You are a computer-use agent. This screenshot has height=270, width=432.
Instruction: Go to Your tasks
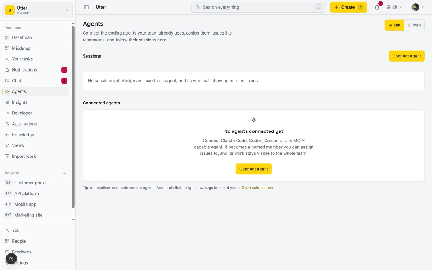(35, 59)
